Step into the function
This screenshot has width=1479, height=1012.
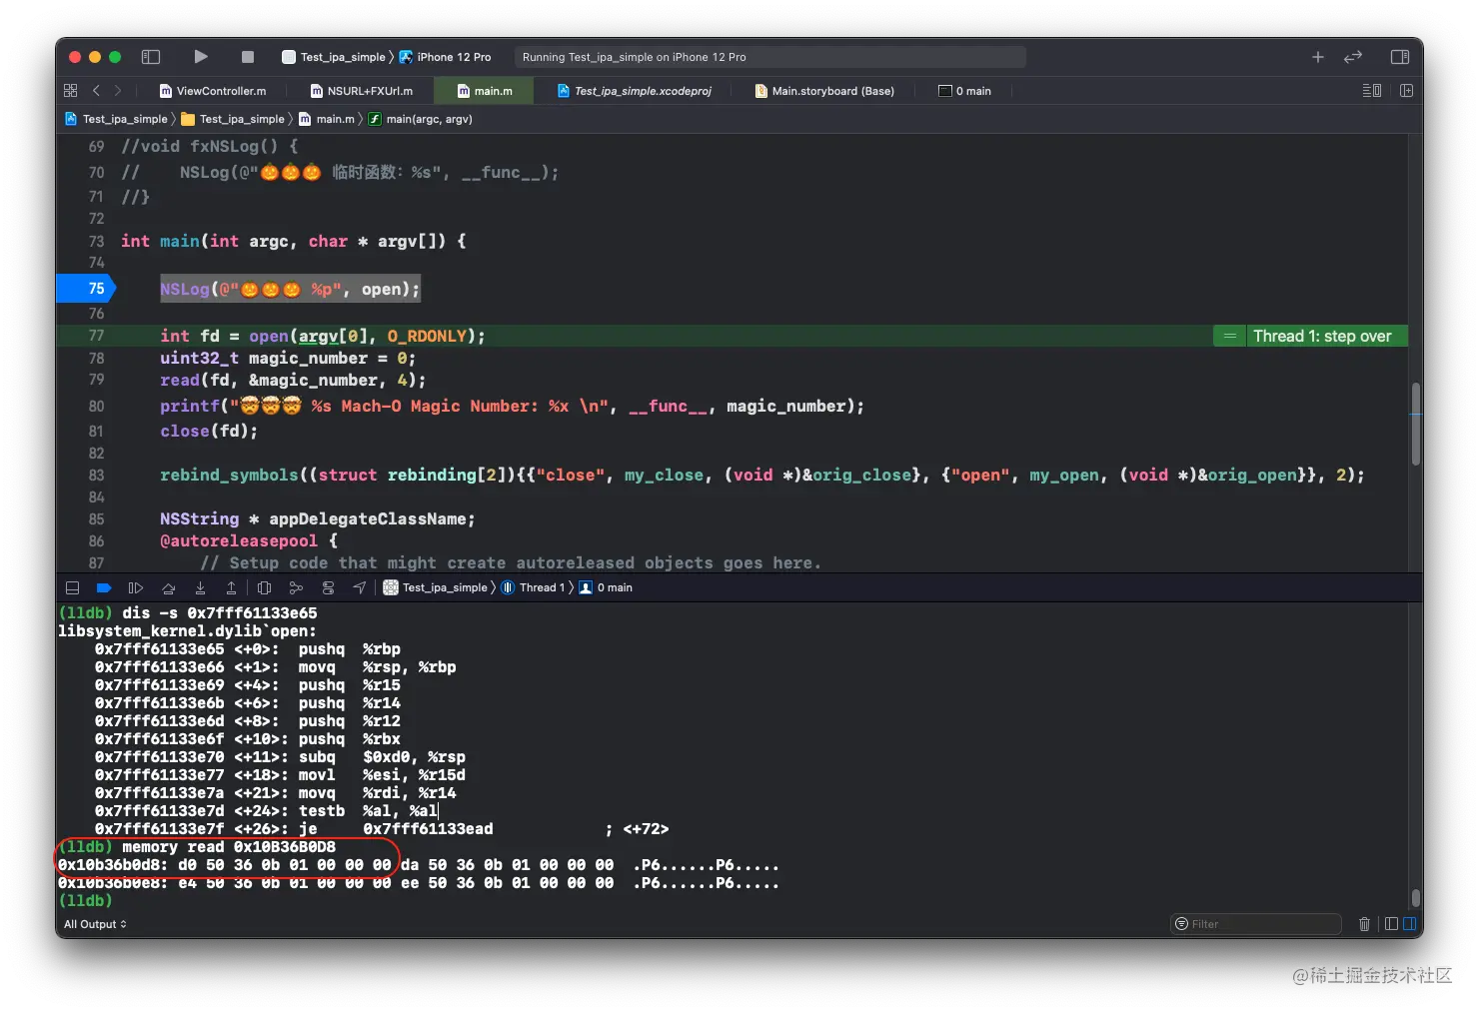200,587
